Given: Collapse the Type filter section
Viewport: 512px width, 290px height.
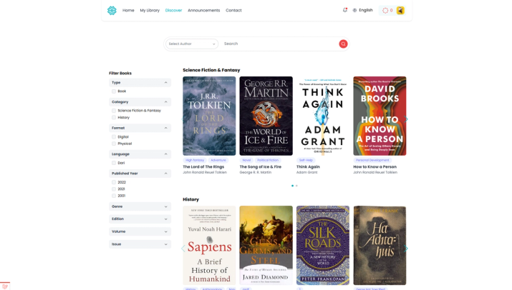Looking at the screenshot, I should point(140,82).
